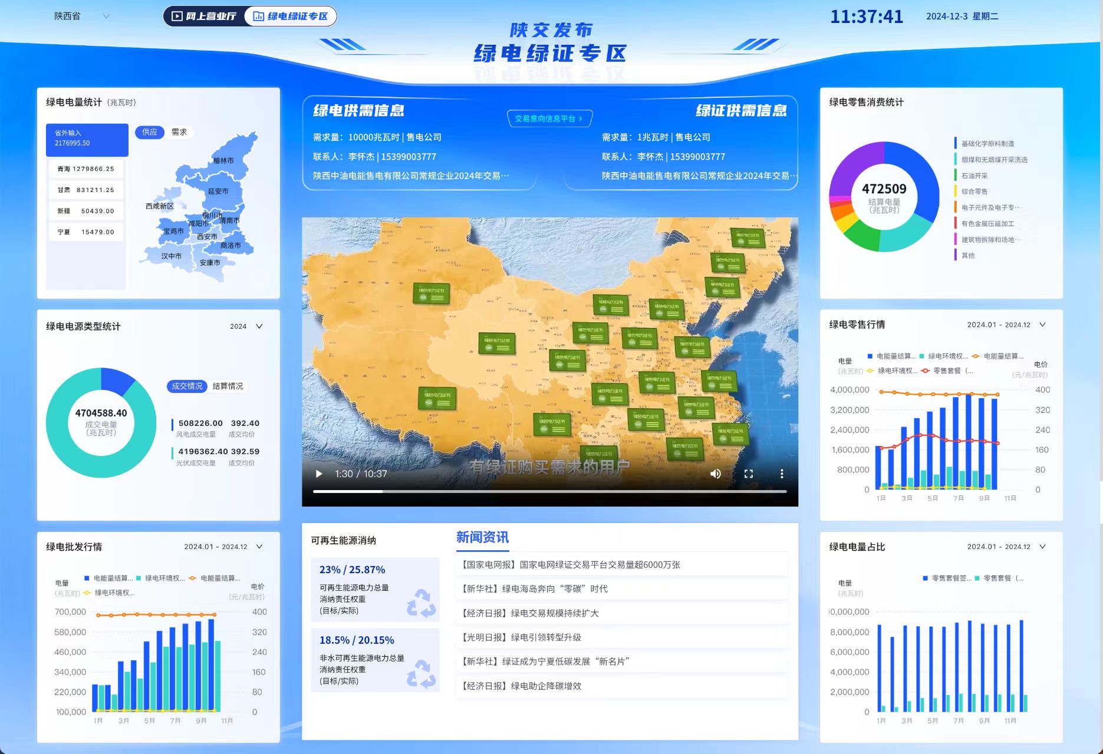Click green certificate marker in the map's northeast corner

click(x=748, y=237)
